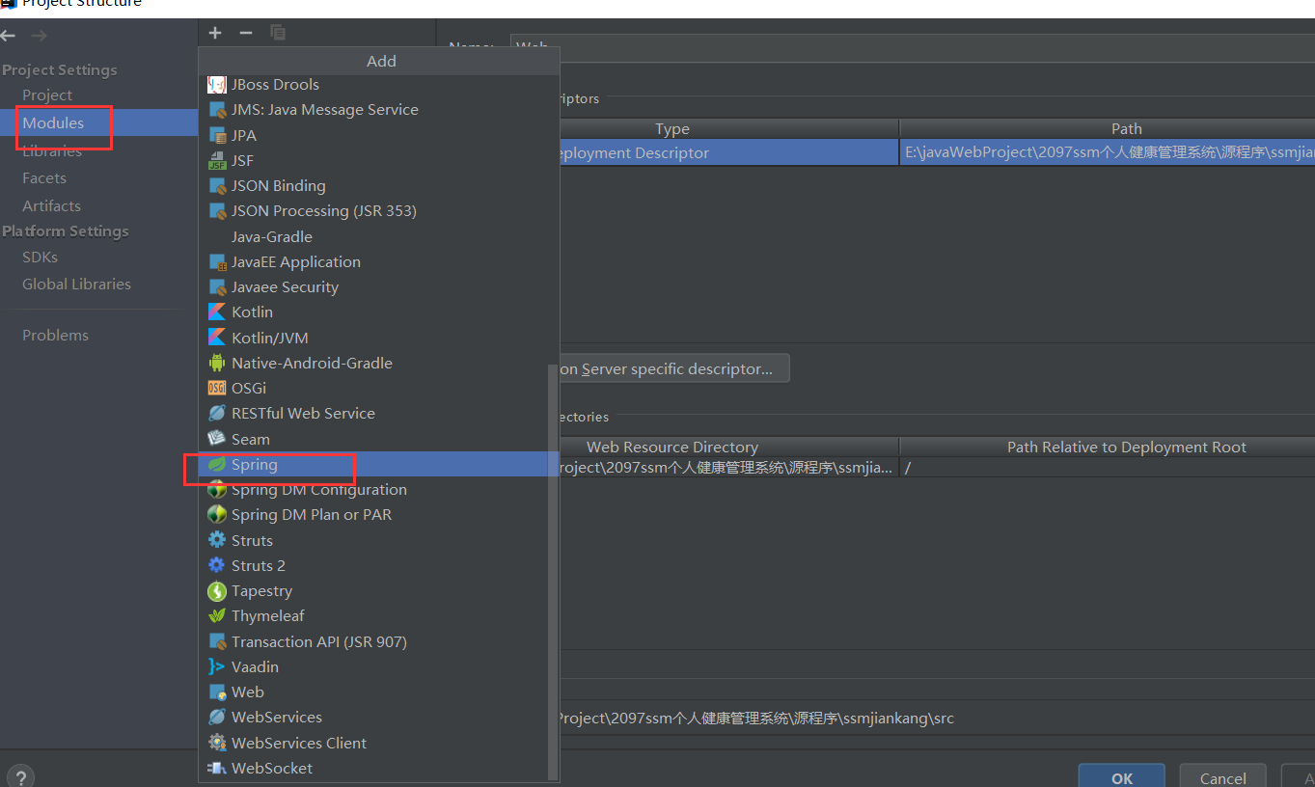Click the Thymeleaf leaf icon
This screenshot has height=787, width=1315.
click(x=217, y=616)
